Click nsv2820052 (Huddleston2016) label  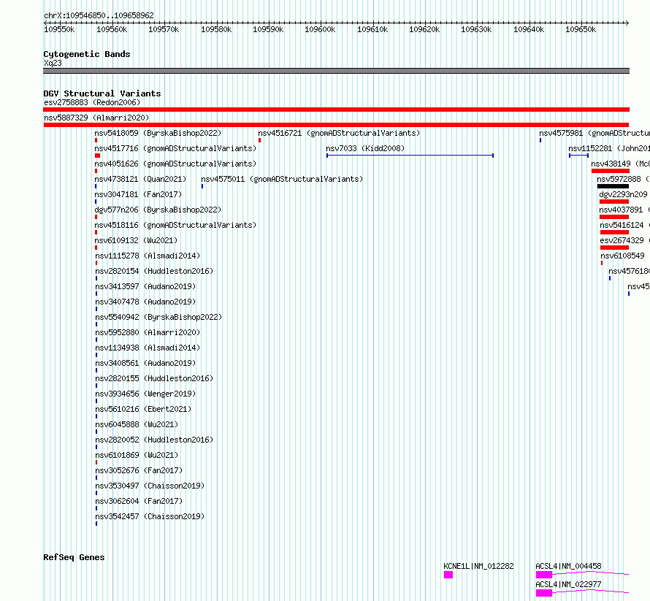coord(154,440)
